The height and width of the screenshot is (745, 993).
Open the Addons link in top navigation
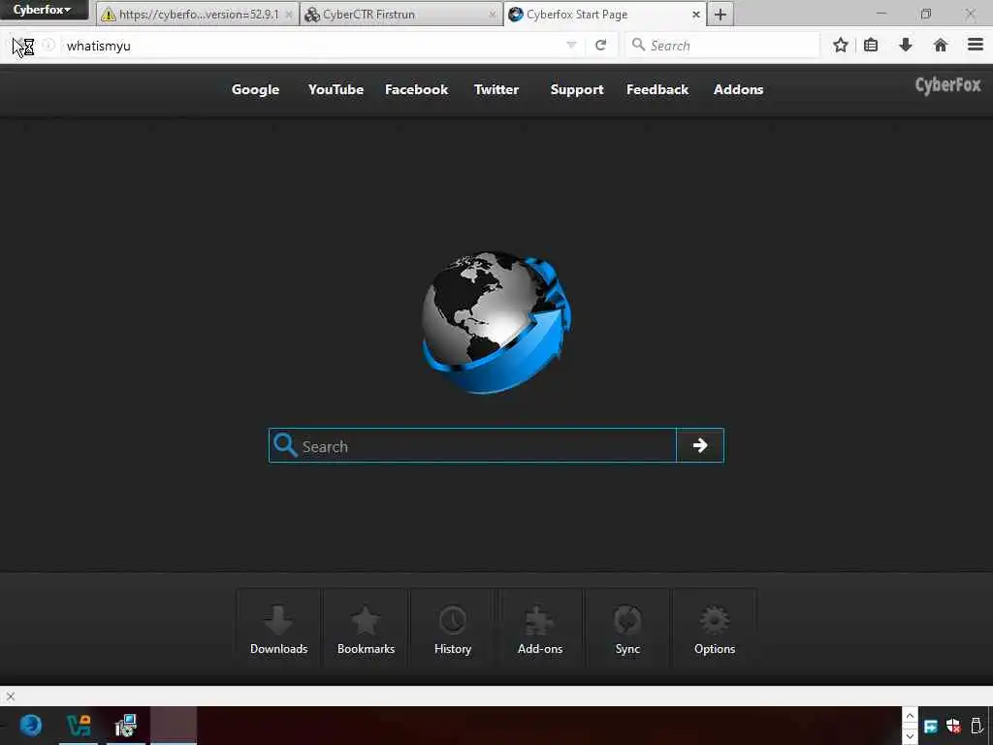coord(738,90)
